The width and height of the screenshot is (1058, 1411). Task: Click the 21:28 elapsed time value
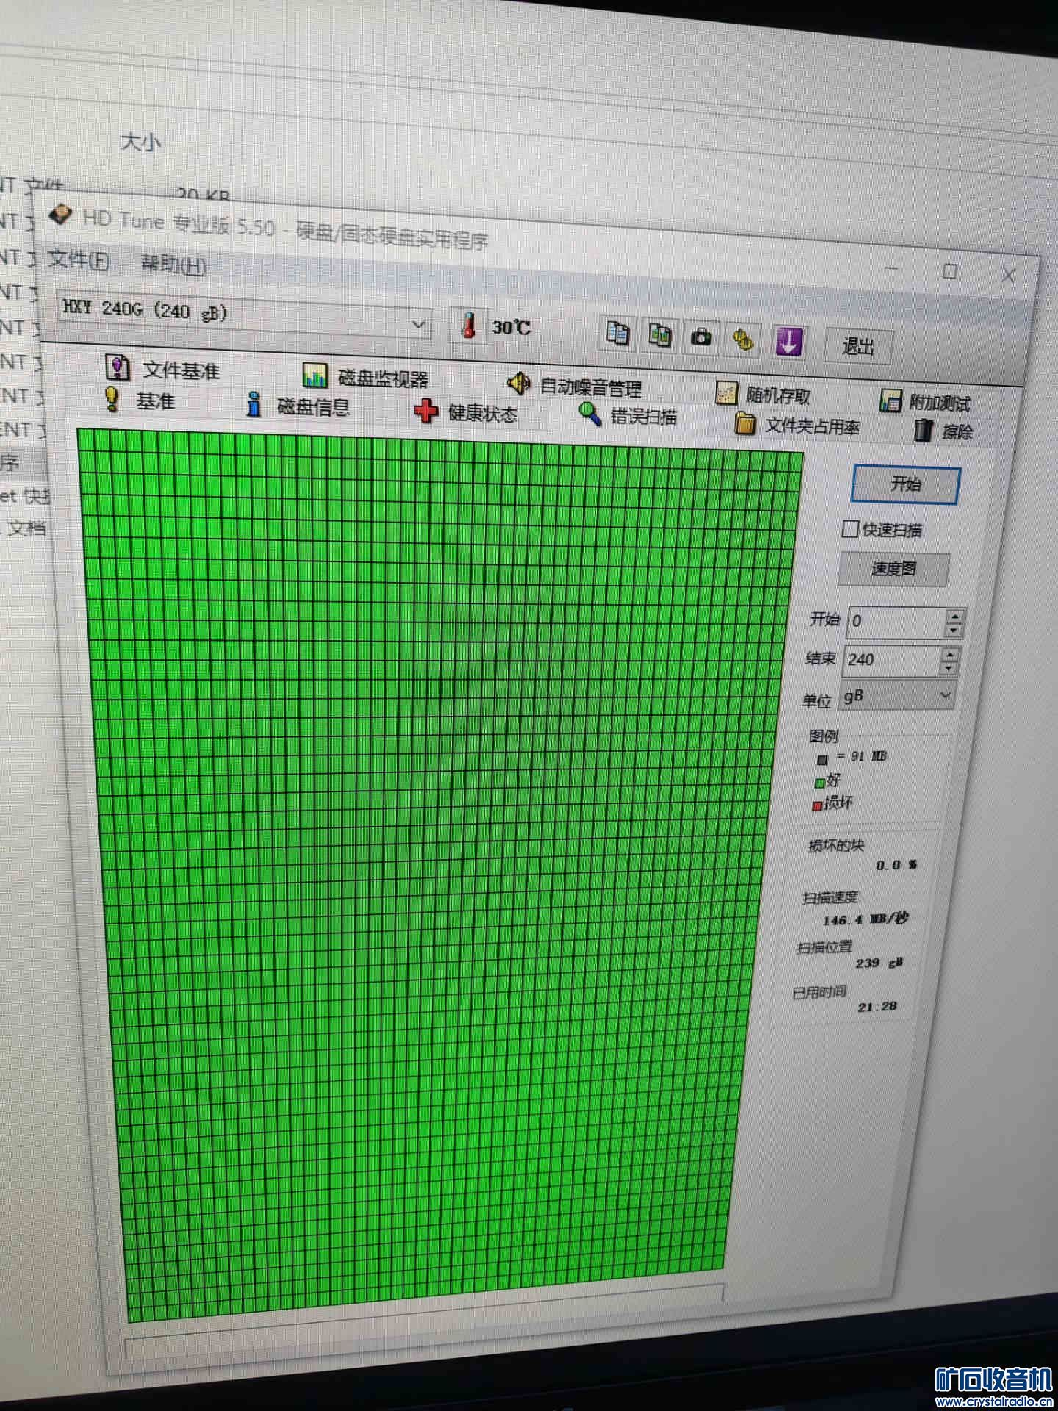point(877,1006)
